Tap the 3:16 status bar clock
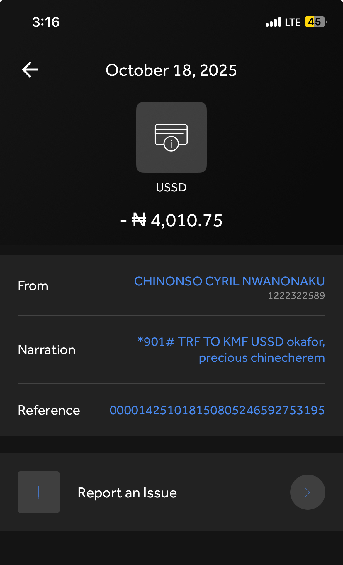The image size is (343, 565). [x=46, y=22]
